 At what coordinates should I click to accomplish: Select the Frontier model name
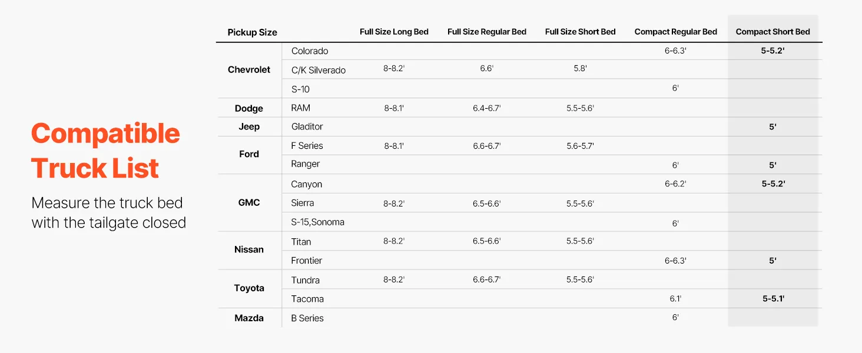click(x=306, y=260)
